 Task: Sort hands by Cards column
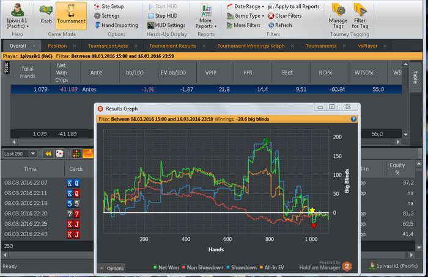[x=76, y=169]
